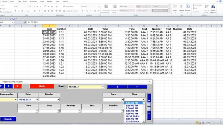Click the Save icon in quick access toolbar
This screenshot has width=223, height=125.
[14, 19]
